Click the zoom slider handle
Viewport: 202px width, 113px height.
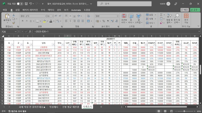pyautogui.click(x=184, y=111)
